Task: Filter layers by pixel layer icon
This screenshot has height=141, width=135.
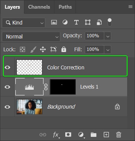Action: tap(54, 22)
